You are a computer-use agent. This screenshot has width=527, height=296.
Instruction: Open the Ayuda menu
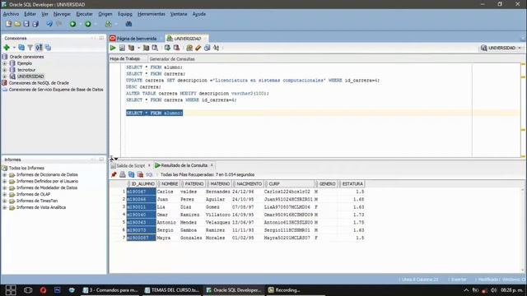[199, 14]
